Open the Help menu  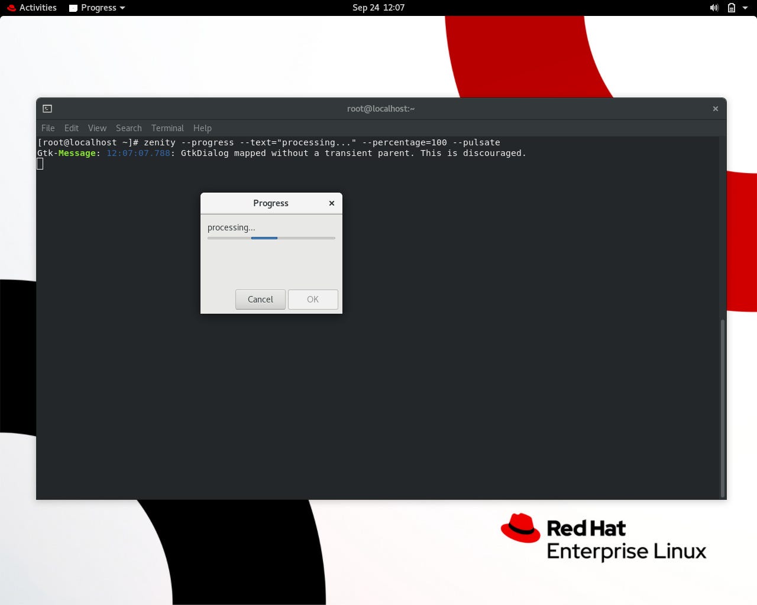pos(202,128)
